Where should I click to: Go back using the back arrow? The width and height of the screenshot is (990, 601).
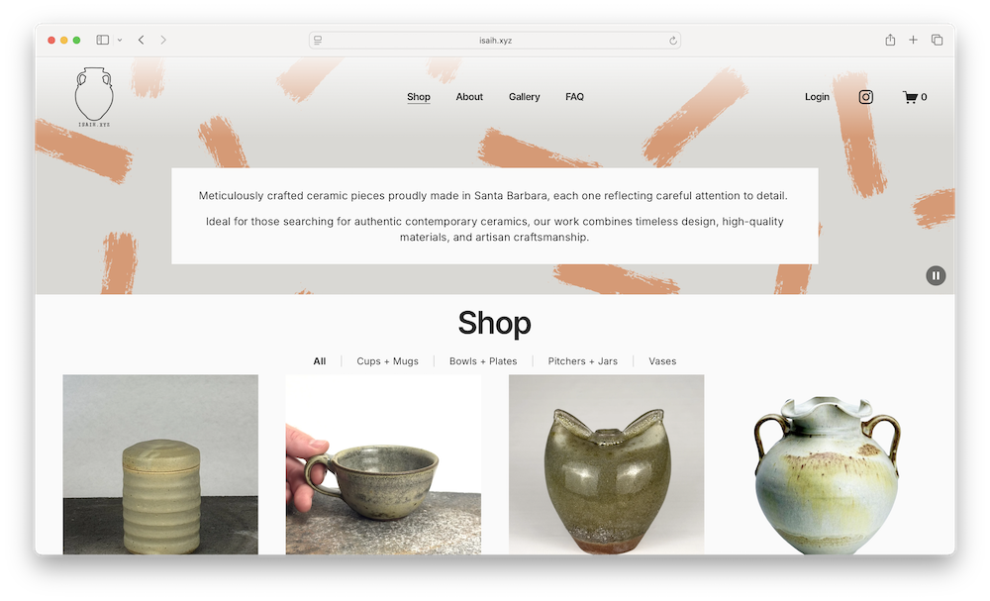tap(142, 40)
